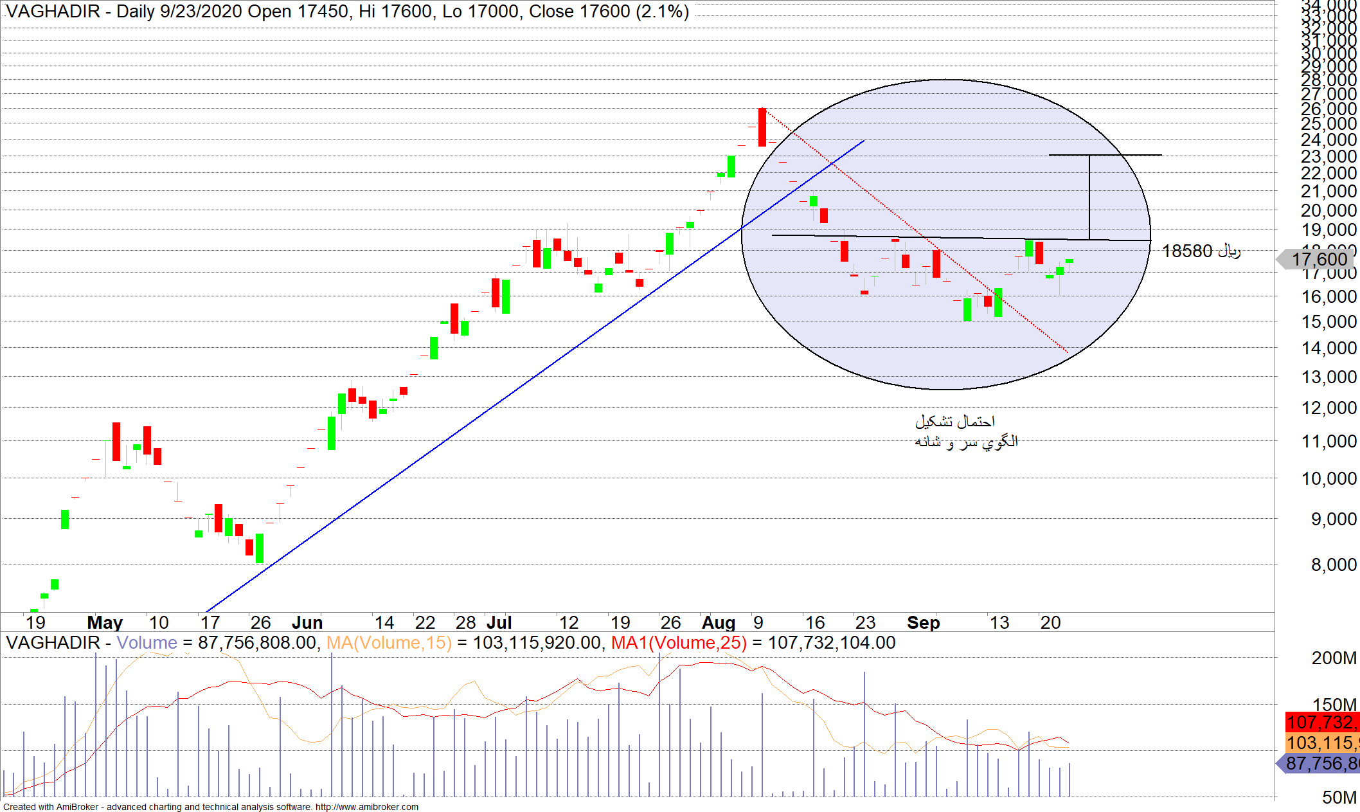Viewport: 1360px width, 812px height.
Task: Select the Jun label on date axis
Action: tap(307, 622)
